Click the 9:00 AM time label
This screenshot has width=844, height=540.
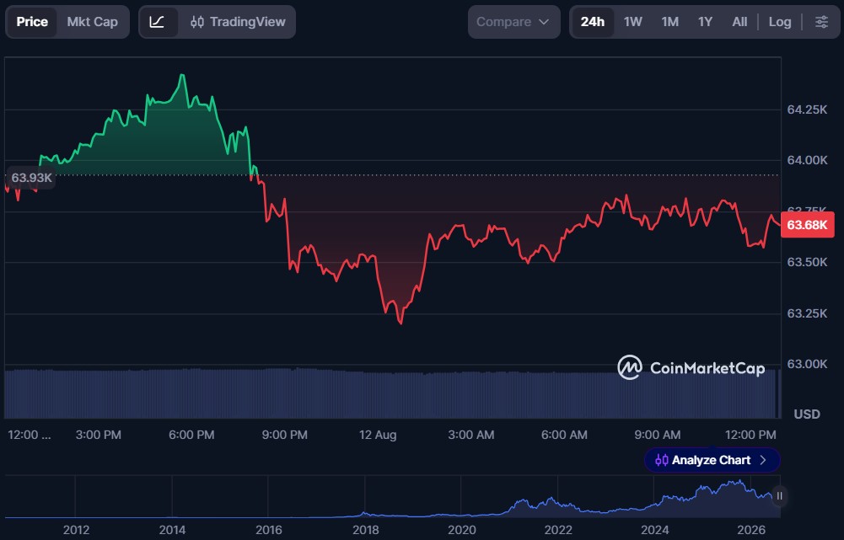(x=657, y=436)
